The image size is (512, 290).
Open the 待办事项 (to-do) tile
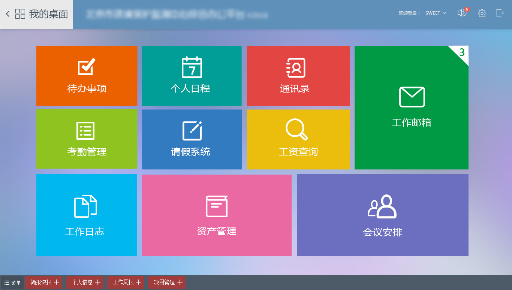(x=87, y=76)
